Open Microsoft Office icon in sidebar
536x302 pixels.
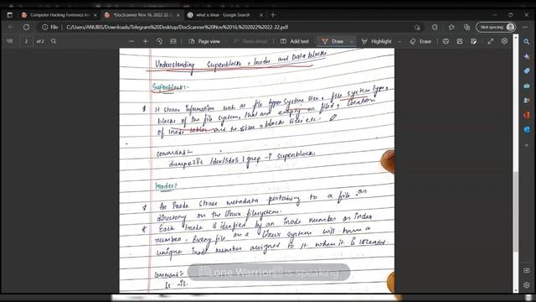pos(527,115)
